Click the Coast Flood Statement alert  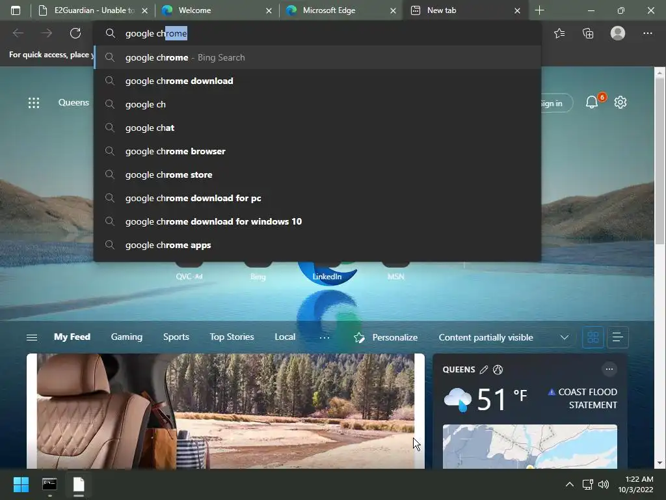pyautogui.click(x=583, y=398)
